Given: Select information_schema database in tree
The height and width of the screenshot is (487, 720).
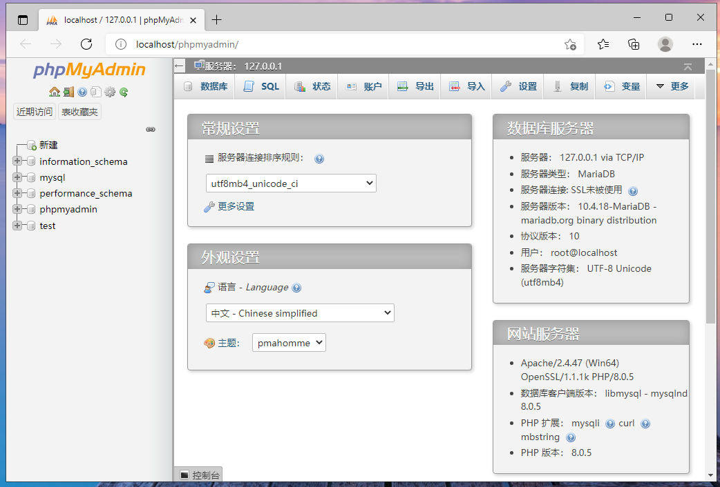Looking at the screenshot, I should tap(84, 161).
